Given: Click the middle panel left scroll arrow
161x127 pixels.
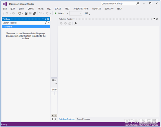Looking at the screenshot, I should [53, 115].
